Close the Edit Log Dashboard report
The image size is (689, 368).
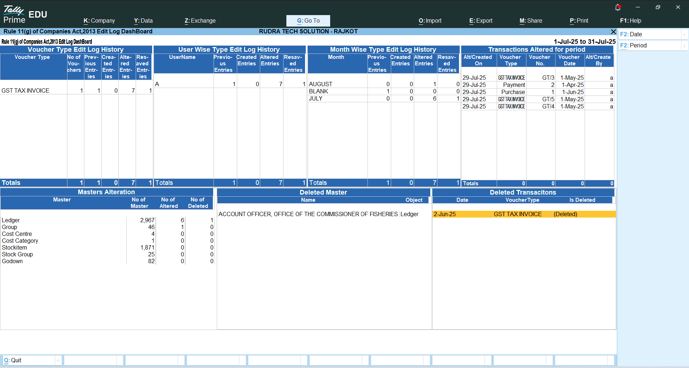(x=613, y=32)
